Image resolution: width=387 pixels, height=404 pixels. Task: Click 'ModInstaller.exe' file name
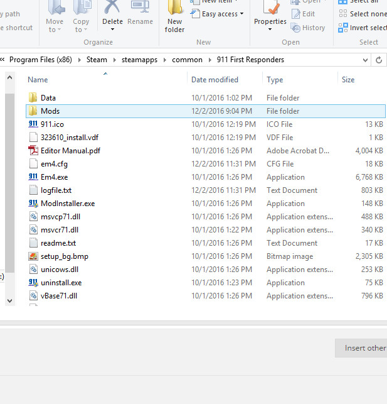tap(68, 204)
